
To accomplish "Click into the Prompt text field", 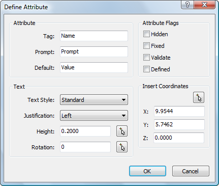I will [94, 51].
